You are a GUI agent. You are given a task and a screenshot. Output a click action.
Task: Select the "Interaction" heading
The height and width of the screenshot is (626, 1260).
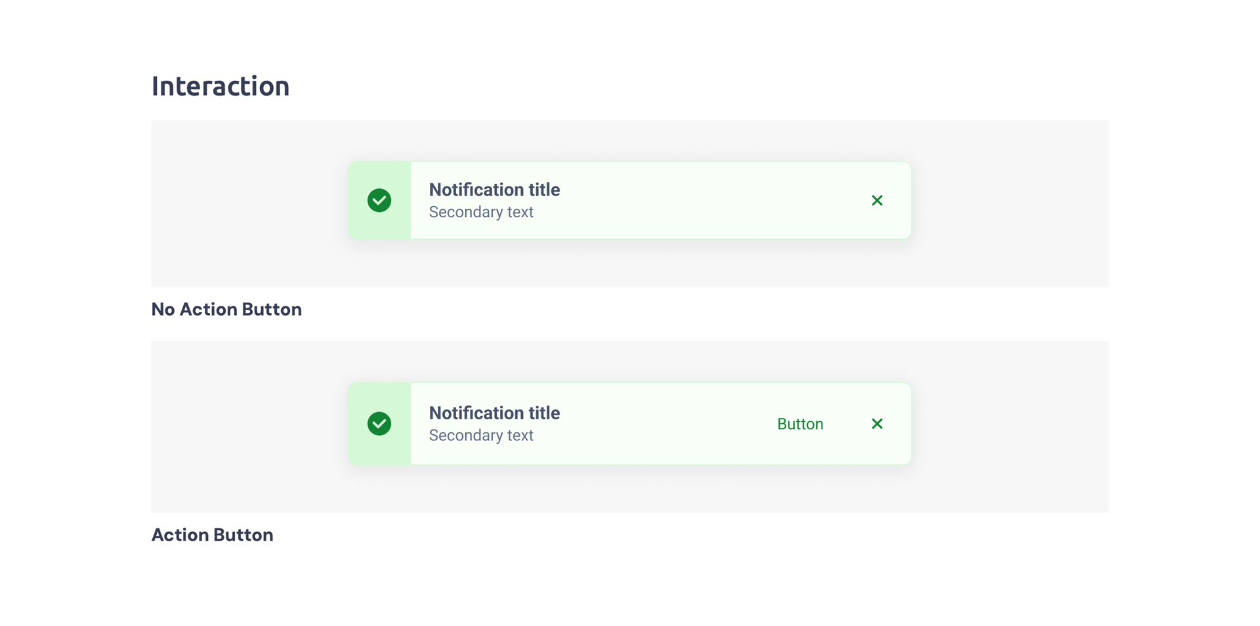pos(220,86)
